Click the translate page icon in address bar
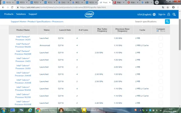Screen dimensions: 181x113 (163, 7)
